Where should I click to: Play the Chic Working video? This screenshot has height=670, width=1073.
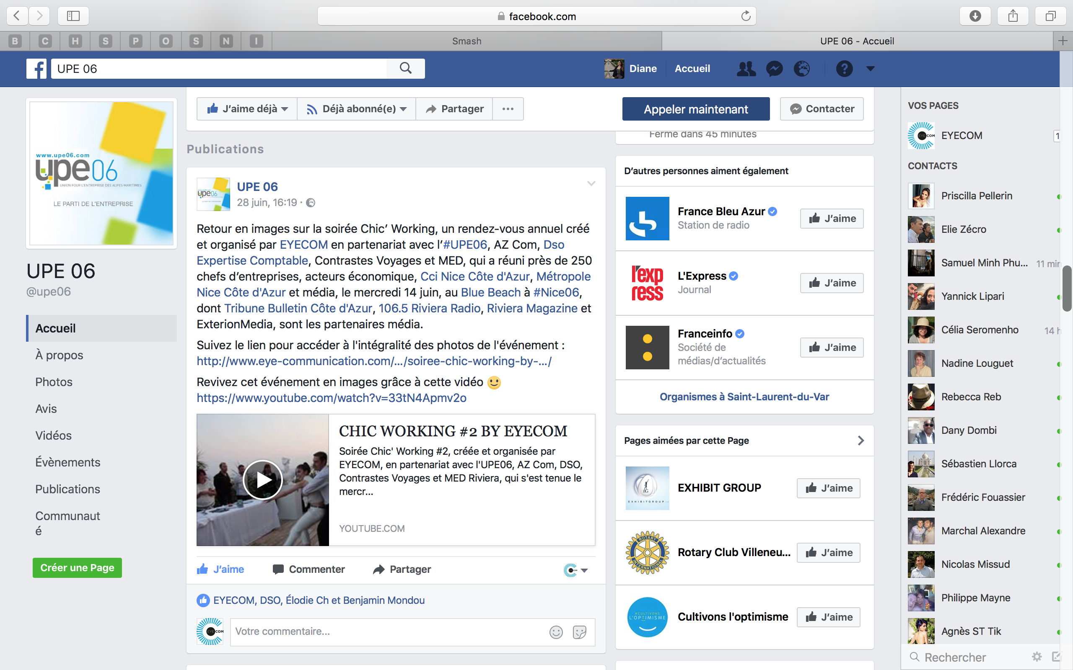[262, 480]
